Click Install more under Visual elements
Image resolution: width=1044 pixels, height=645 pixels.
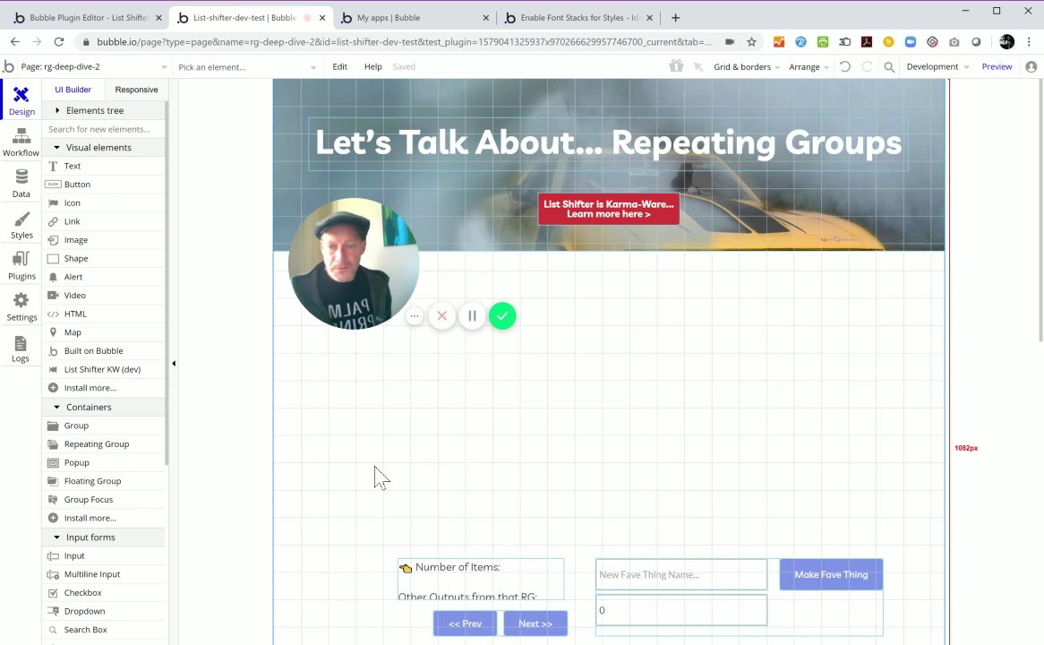coord(104,388)
